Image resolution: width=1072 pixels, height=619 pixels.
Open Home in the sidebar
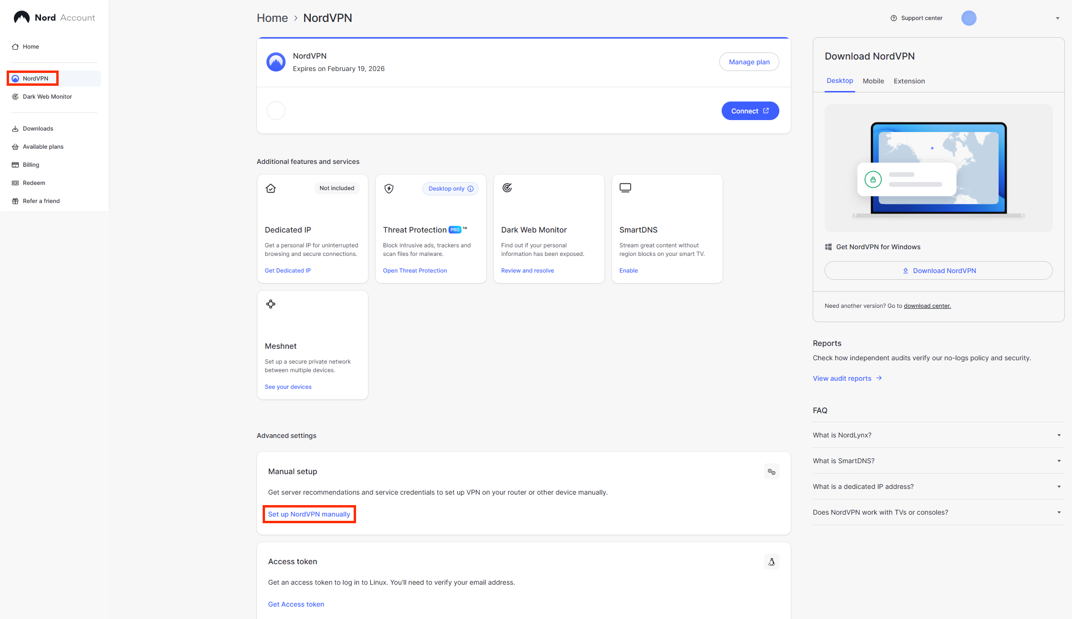(x=25, y=47)
